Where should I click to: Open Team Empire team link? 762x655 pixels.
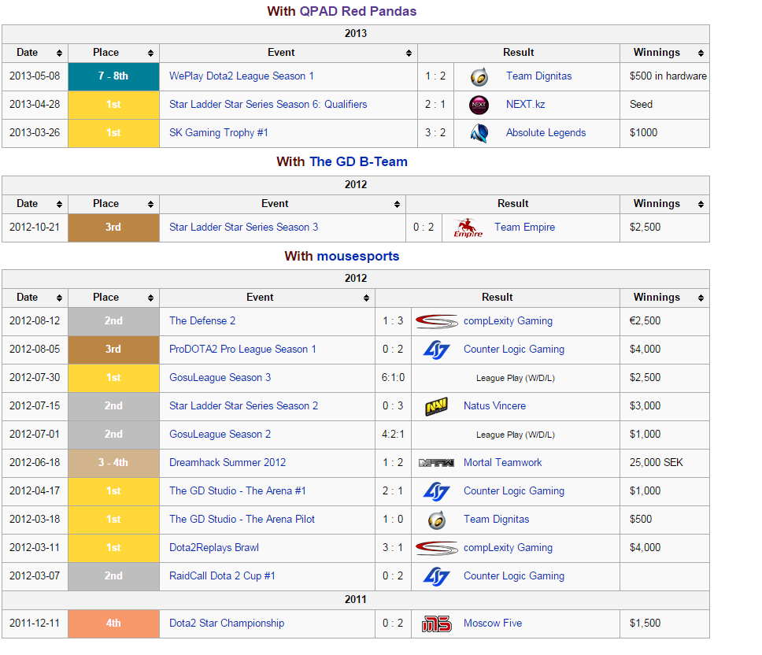tap(524, 228)
